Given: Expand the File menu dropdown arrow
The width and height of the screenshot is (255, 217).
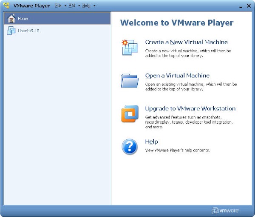Looking at the screenshot, I should pos(65,6).
